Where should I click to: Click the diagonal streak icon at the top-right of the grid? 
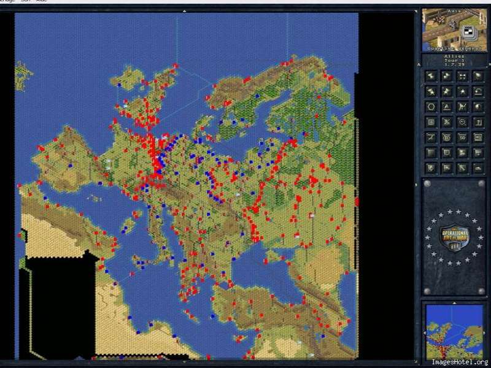pos(478,76)
